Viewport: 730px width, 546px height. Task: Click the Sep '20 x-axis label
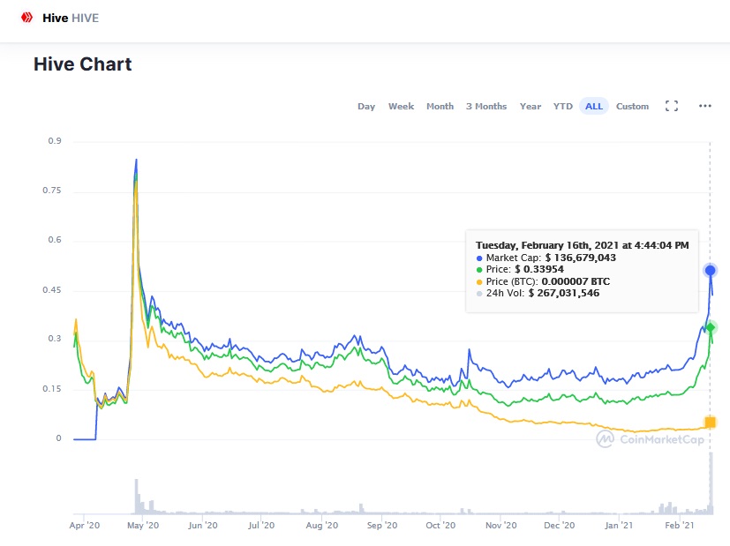click(382, 526)
